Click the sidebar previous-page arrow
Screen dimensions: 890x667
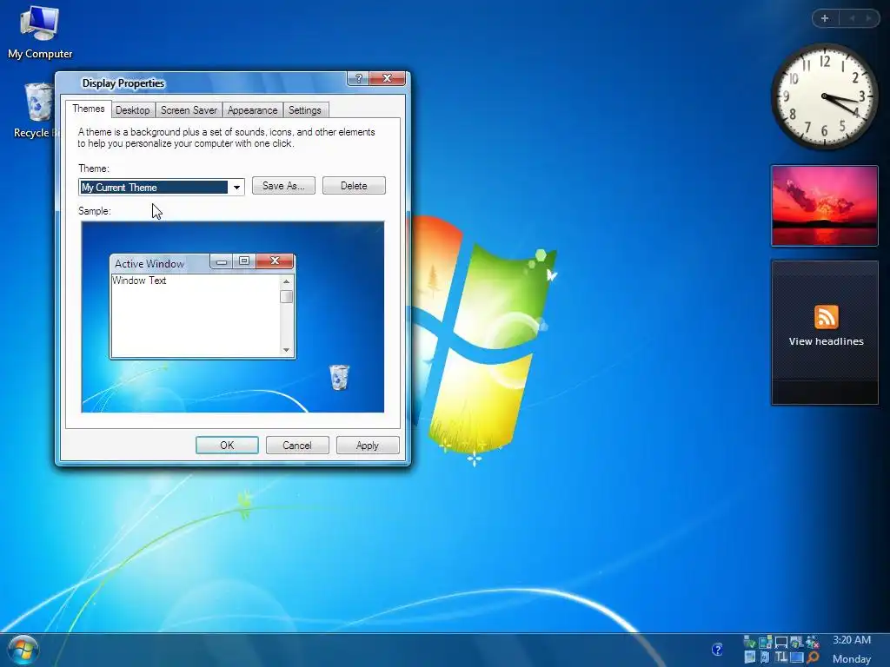(852, 18)
